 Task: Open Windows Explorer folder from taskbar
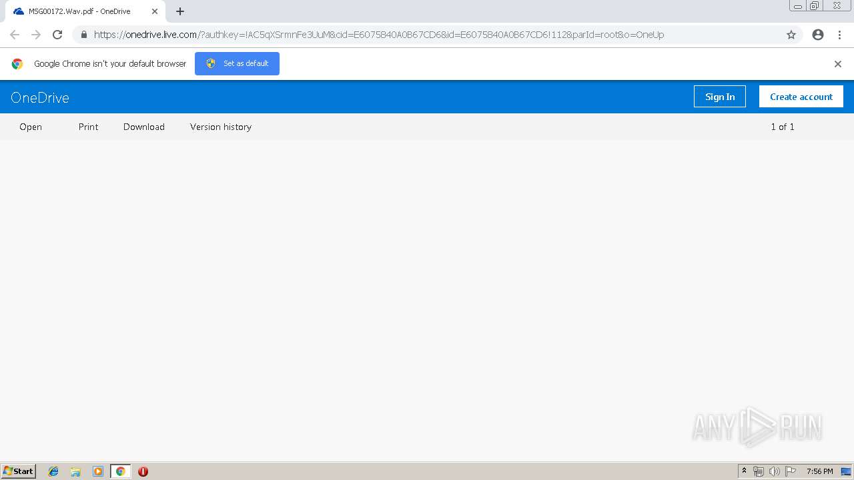[75, 471]
